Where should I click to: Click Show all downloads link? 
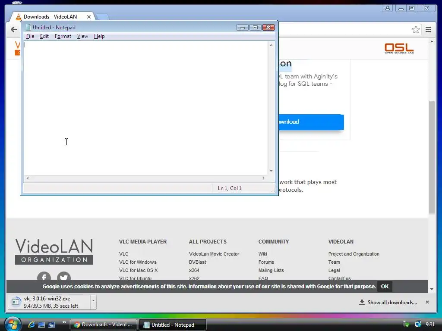pos(392,303)
